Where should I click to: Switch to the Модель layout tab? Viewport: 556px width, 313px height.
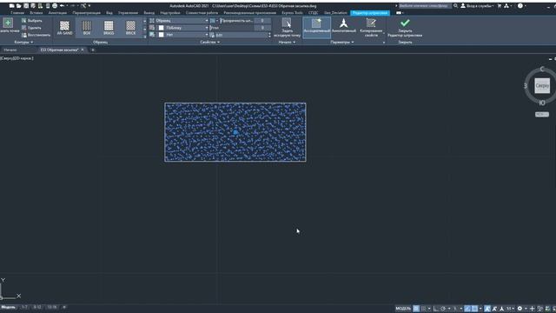pos(8,307)
